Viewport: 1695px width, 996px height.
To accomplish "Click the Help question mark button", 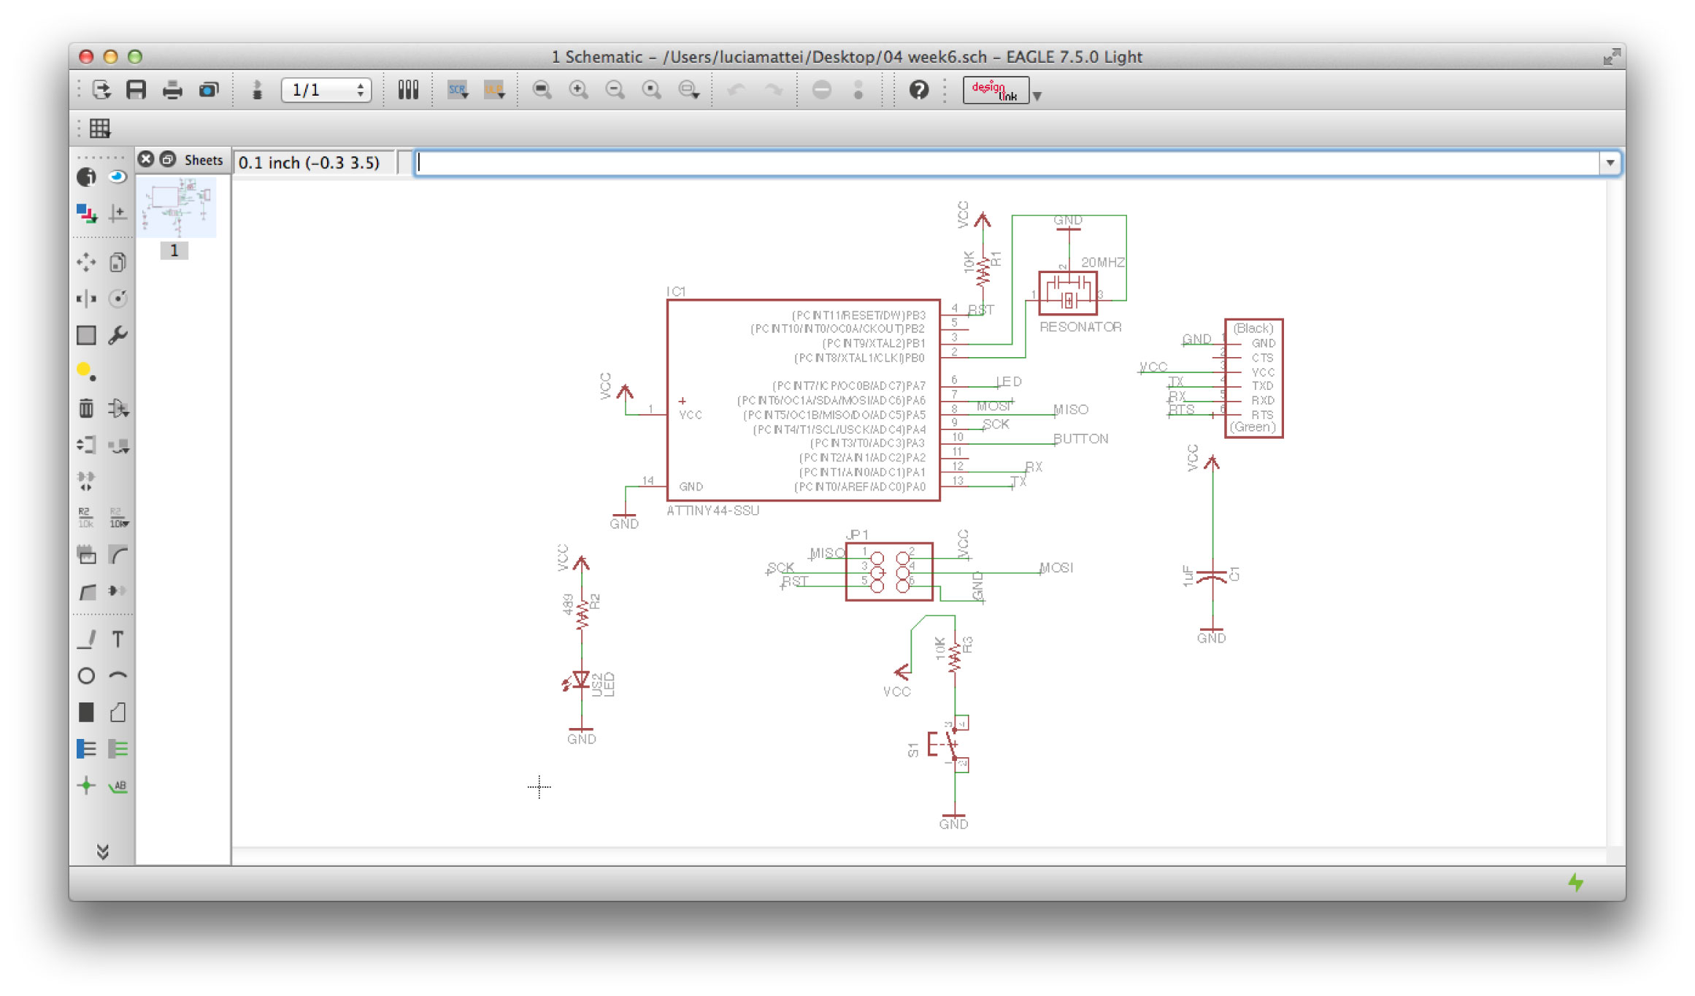I will coord(918,90).
